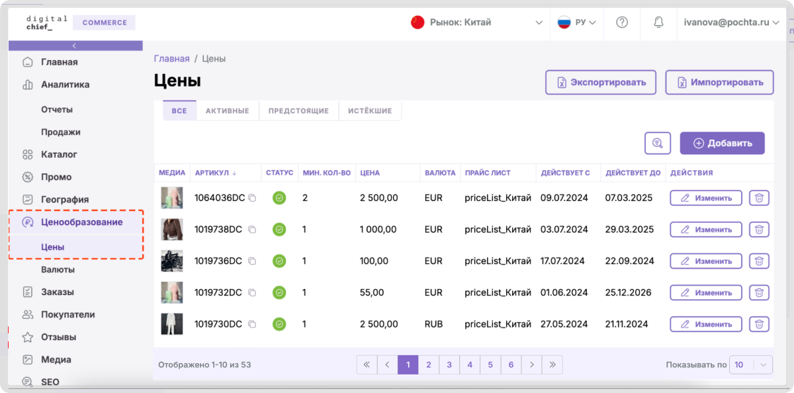Image resolution: width=794 pixels, height=393 pixels.
Task: Go to the last page of results
Action: (552, 365)
